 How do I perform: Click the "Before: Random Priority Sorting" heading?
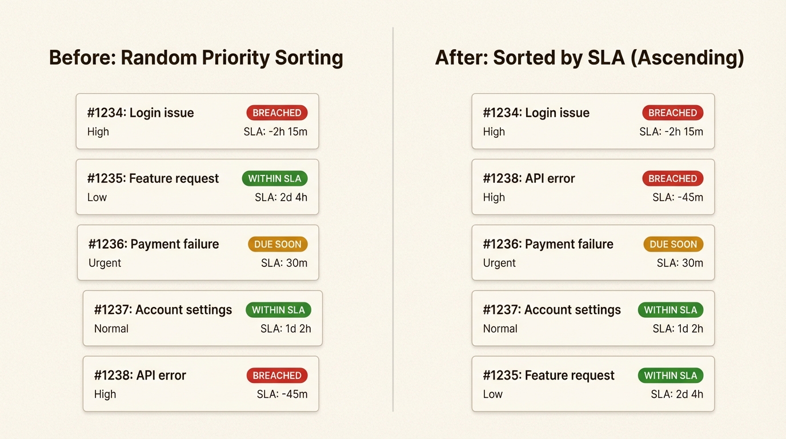[x=196, y=58]
